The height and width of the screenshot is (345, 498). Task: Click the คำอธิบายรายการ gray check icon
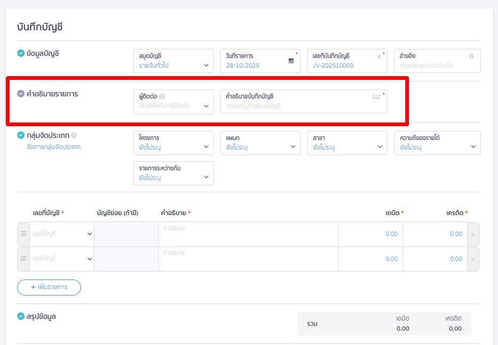point(21,94)
